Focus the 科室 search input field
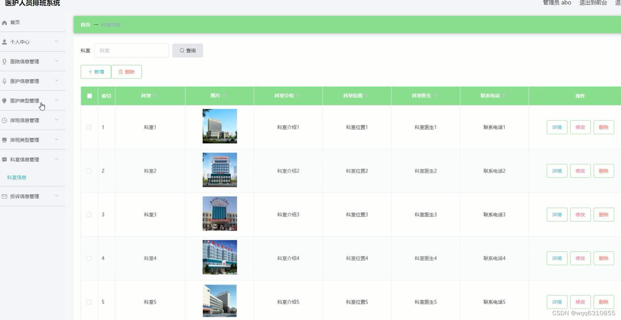 pyautogui.click(x=132, y=50)
